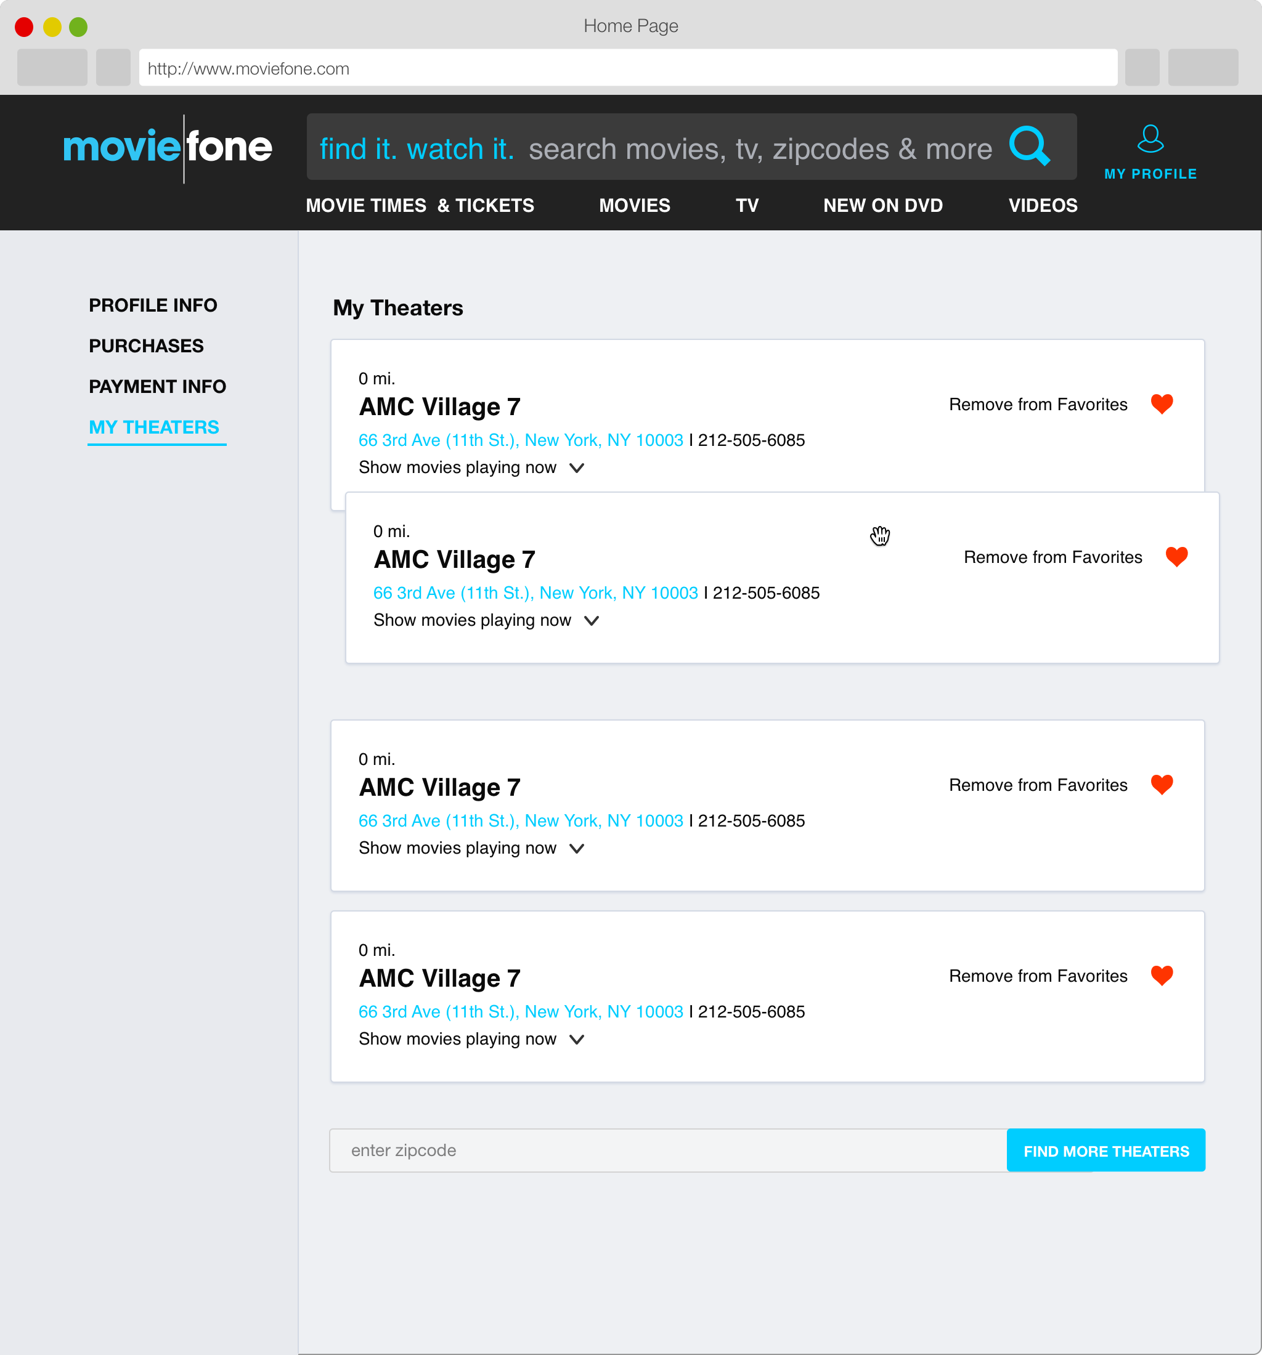Toggle heart on the dragged theater card
The image size is (1262, 1355).
(x=1176, y=557)
